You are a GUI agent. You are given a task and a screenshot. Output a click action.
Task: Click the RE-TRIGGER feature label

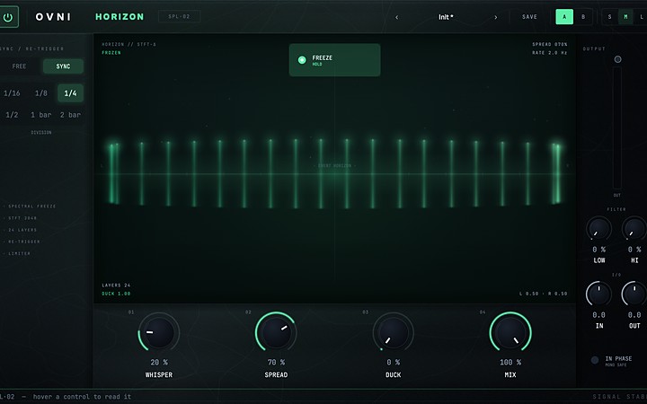[24, 242]
